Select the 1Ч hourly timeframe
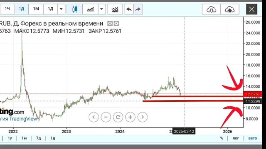This screenshot has height=149, width=266. [x=7, y=9]
